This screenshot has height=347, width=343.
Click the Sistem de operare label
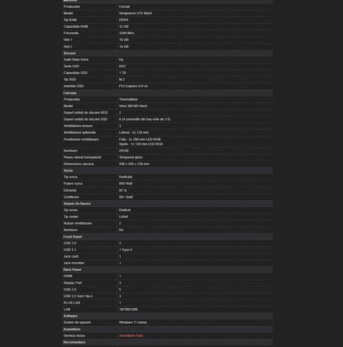pyautogui.click(x=77, y=322)
